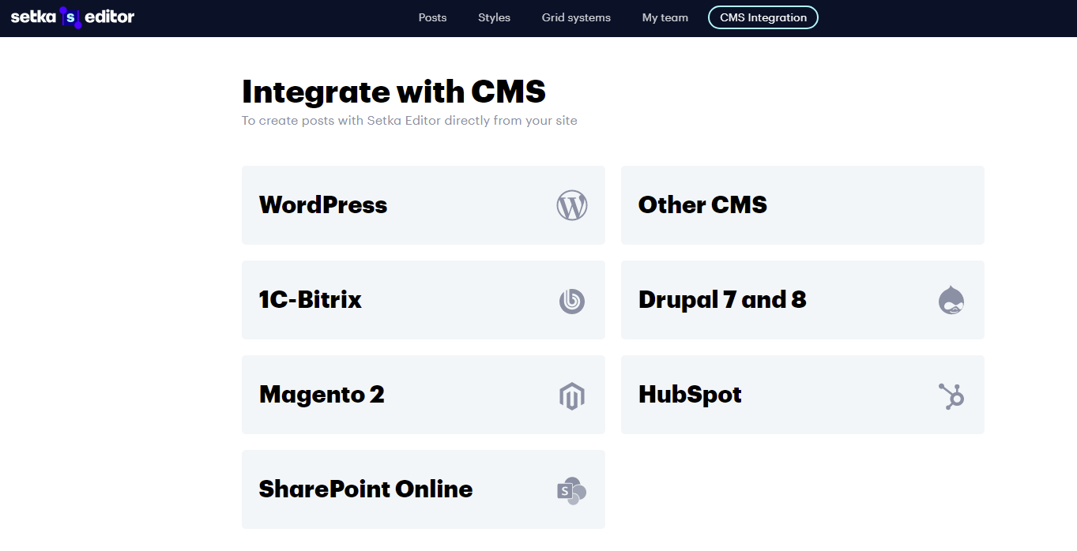Choose the WordPress integration title

pyautogui.click(x=323, y=205)
